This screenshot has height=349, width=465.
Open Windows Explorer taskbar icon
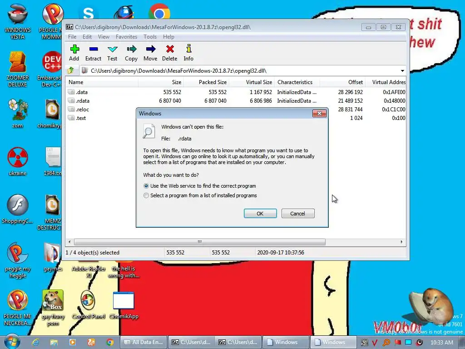point(54,342)
